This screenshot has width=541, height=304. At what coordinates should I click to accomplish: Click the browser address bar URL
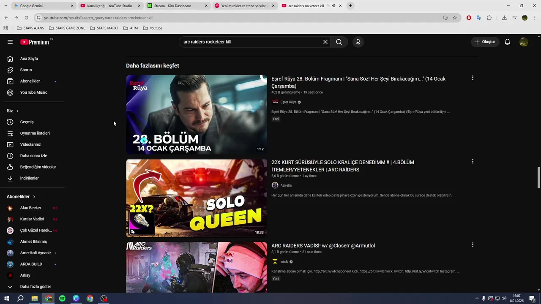[98, 18]
